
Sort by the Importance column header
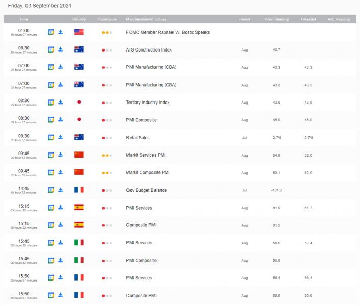pos(107,19)
